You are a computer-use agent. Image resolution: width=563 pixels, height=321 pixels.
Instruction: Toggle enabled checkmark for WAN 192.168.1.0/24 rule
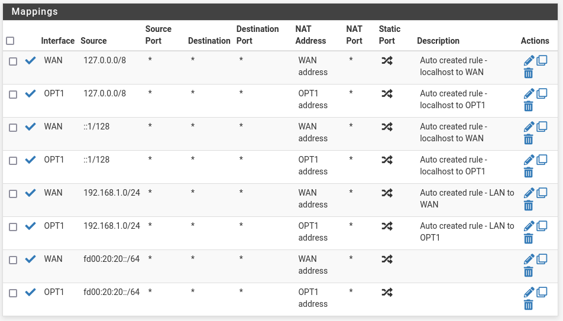31,193
